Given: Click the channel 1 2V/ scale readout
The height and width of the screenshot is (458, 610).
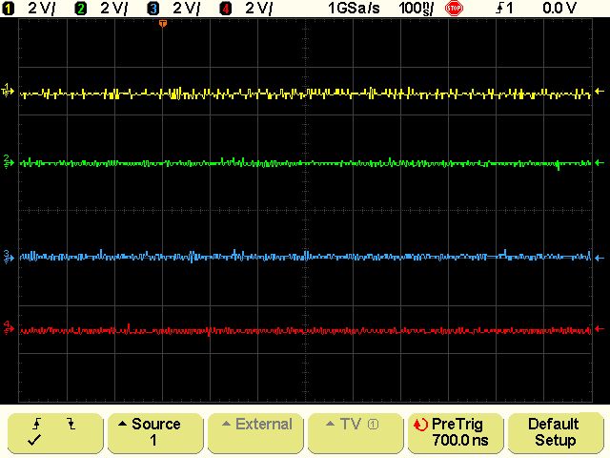Looking at the screenshot, I should tap(42, 9).
